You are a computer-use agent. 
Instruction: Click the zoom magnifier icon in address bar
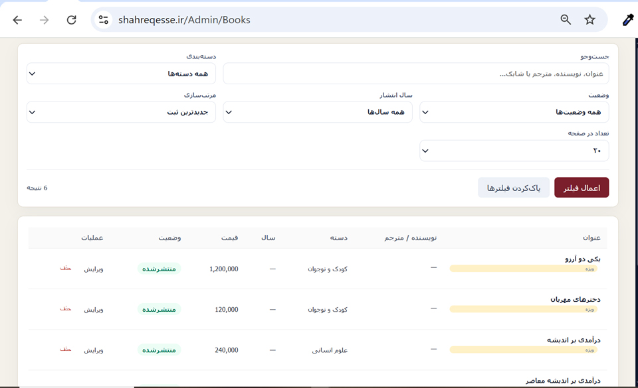(x=566, y=19)
